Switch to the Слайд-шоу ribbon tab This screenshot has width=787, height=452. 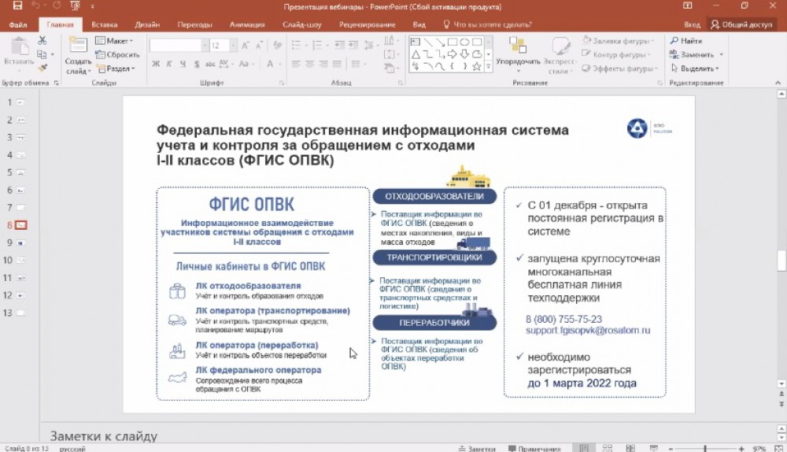point(301,24)
